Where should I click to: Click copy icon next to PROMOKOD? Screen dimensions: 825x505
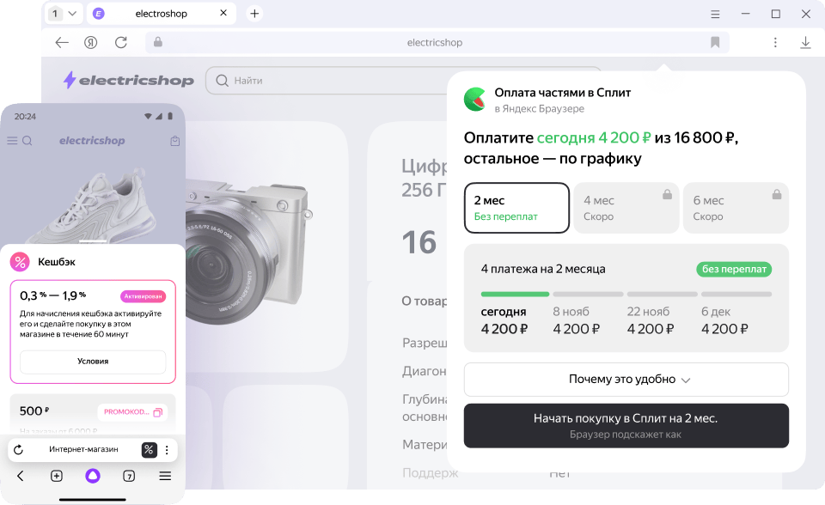pyautogui.click(x=158, y=412)
